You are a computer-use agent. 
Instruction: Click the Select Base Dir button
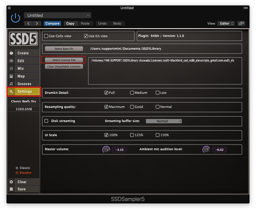point(64,49)
